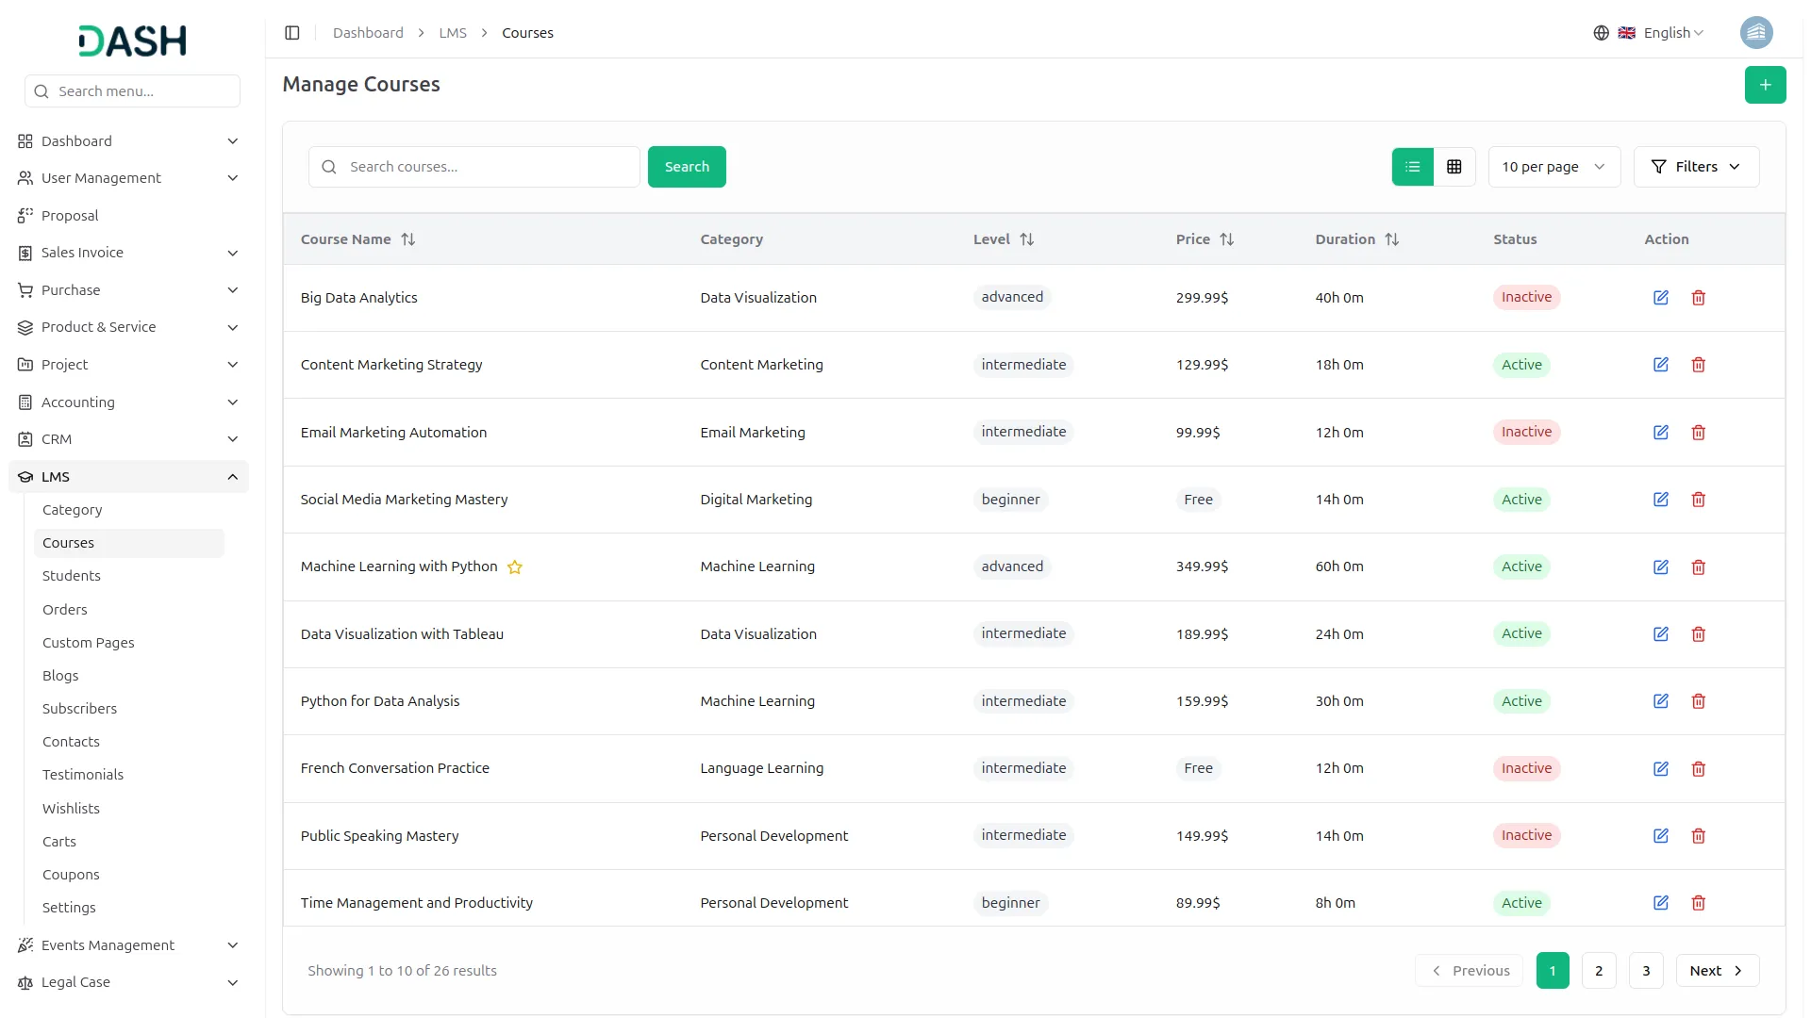Collapse the LMS sidebar menu
The image size is (1811, 1018).
[x=232, y=477]
